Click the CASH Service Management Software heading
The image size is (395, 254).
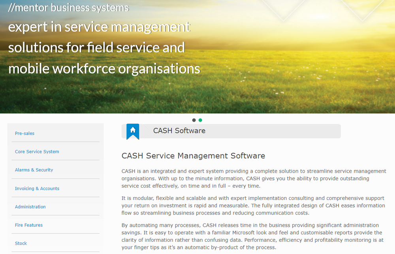coord(193,156)
